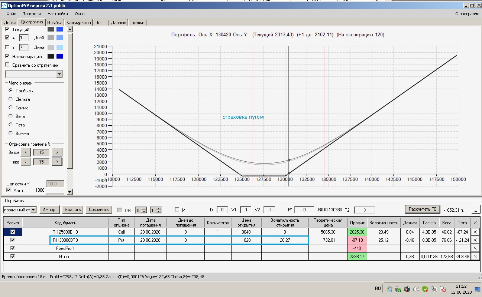Open the Rubik's cube tray icon
Viewport: 482px width, 297px height.
coord(407,289)
